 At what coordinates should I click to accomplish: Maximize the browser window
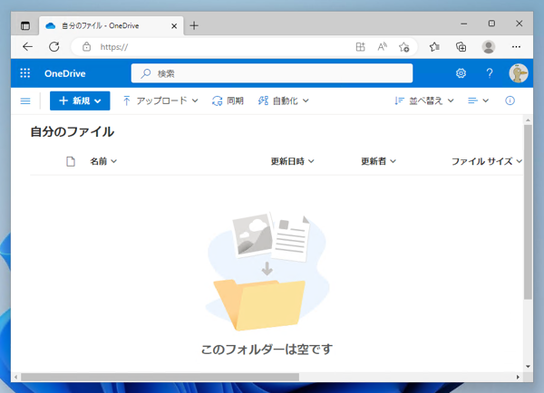[x=491, y=24]
